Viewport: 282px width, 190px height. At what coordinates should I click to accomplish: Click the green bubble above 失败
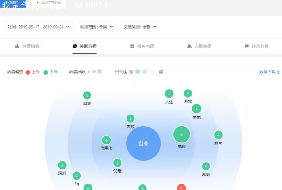[x=131, y=119]
